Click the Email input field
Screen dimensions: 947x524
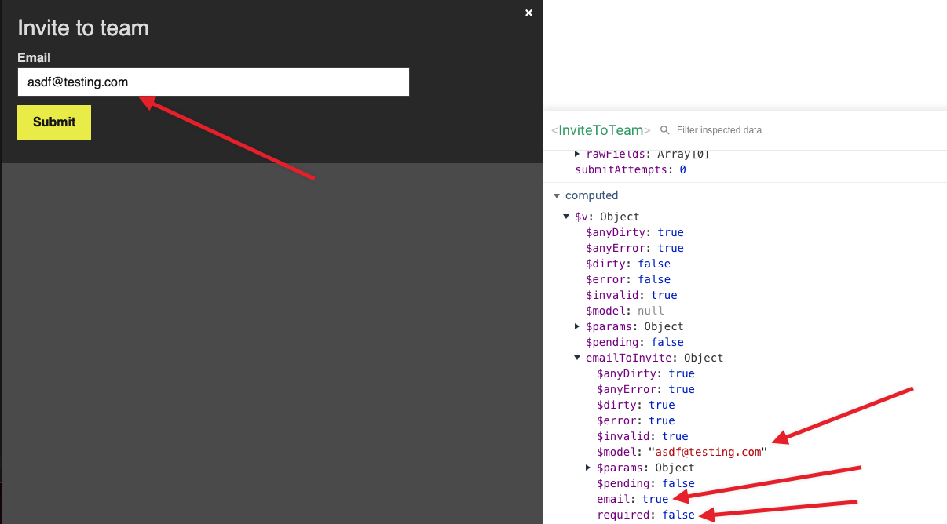213,82
